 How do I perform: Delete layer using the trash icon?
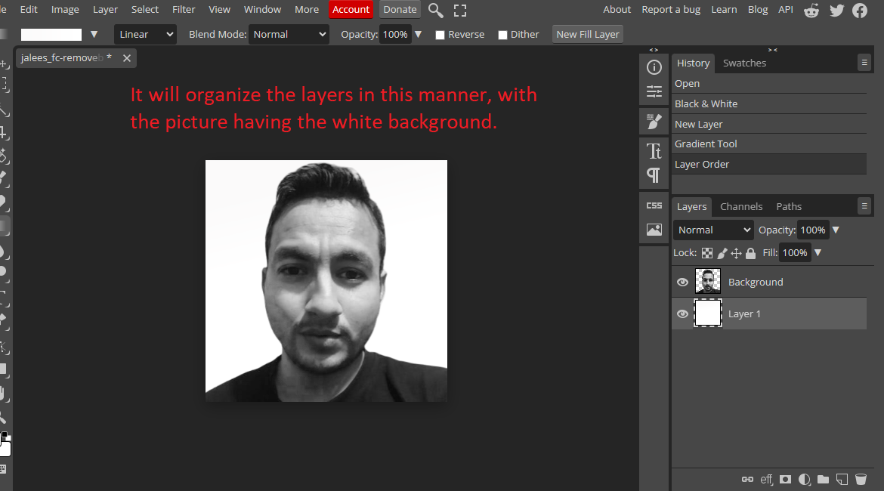[861, 479]
